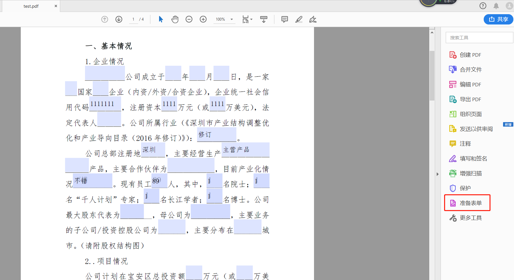
Task: Click the form field before 名院士
Action: click(x=214, y=181)
